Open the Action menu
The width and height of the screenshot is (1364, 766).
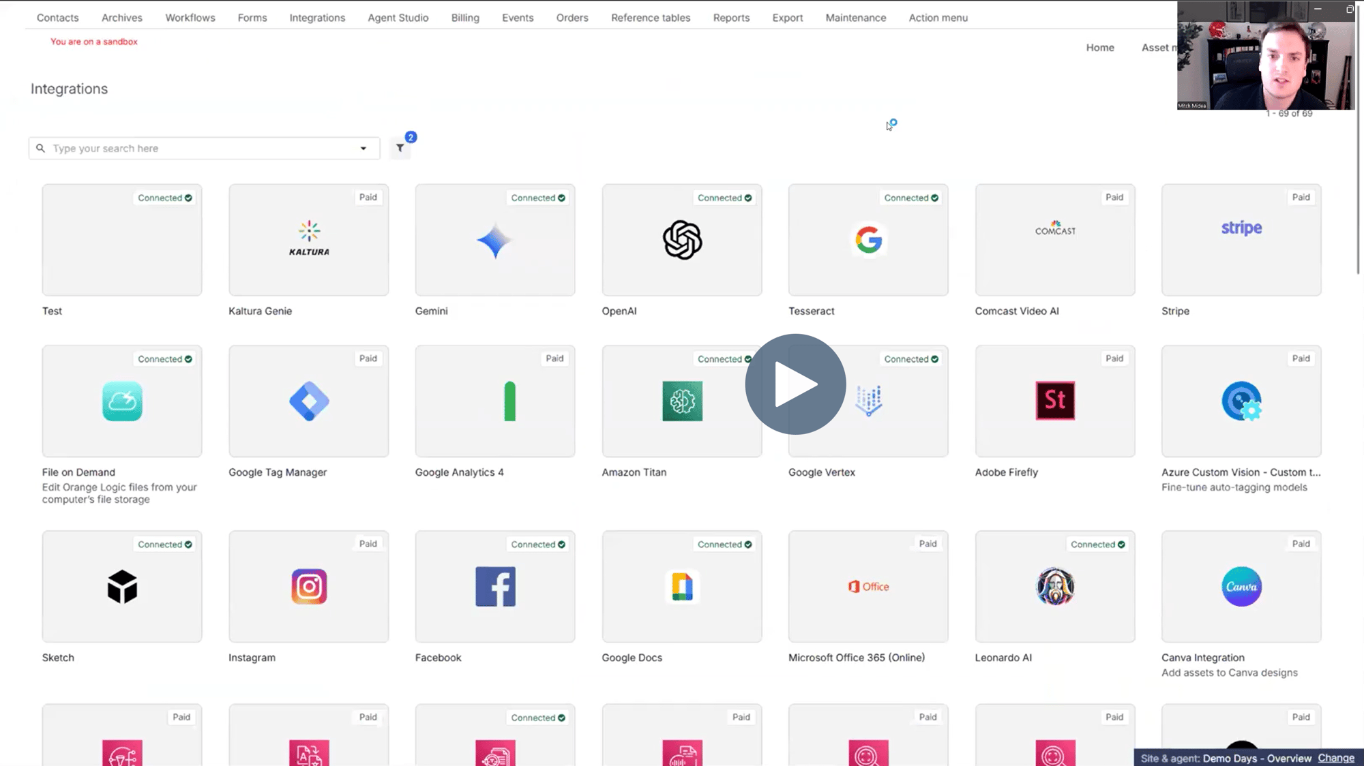tap(938, 18)
